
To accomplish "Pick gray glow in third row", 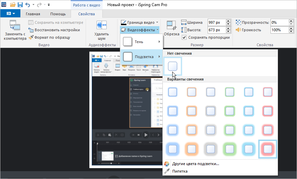I will coord(211,130).
